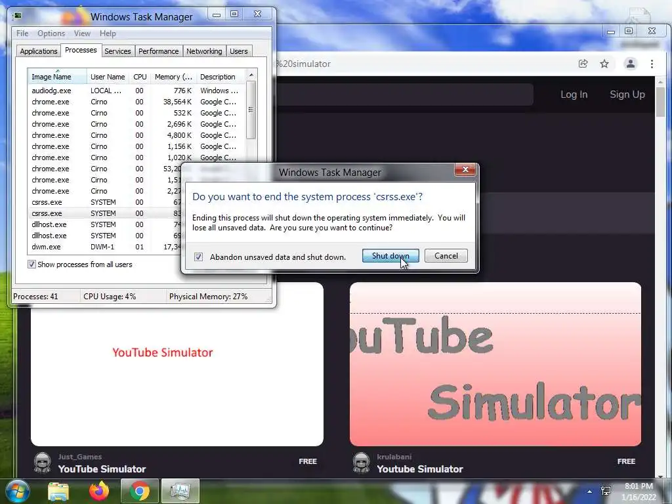The image size is (672, 504).
Task: Open the pink Youtube Simulator thumbnail
Action: click(x=495, y=364)
